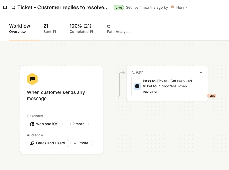Click the Leads and Users people icon
The image size is (229, 170).
coord(32,143)
